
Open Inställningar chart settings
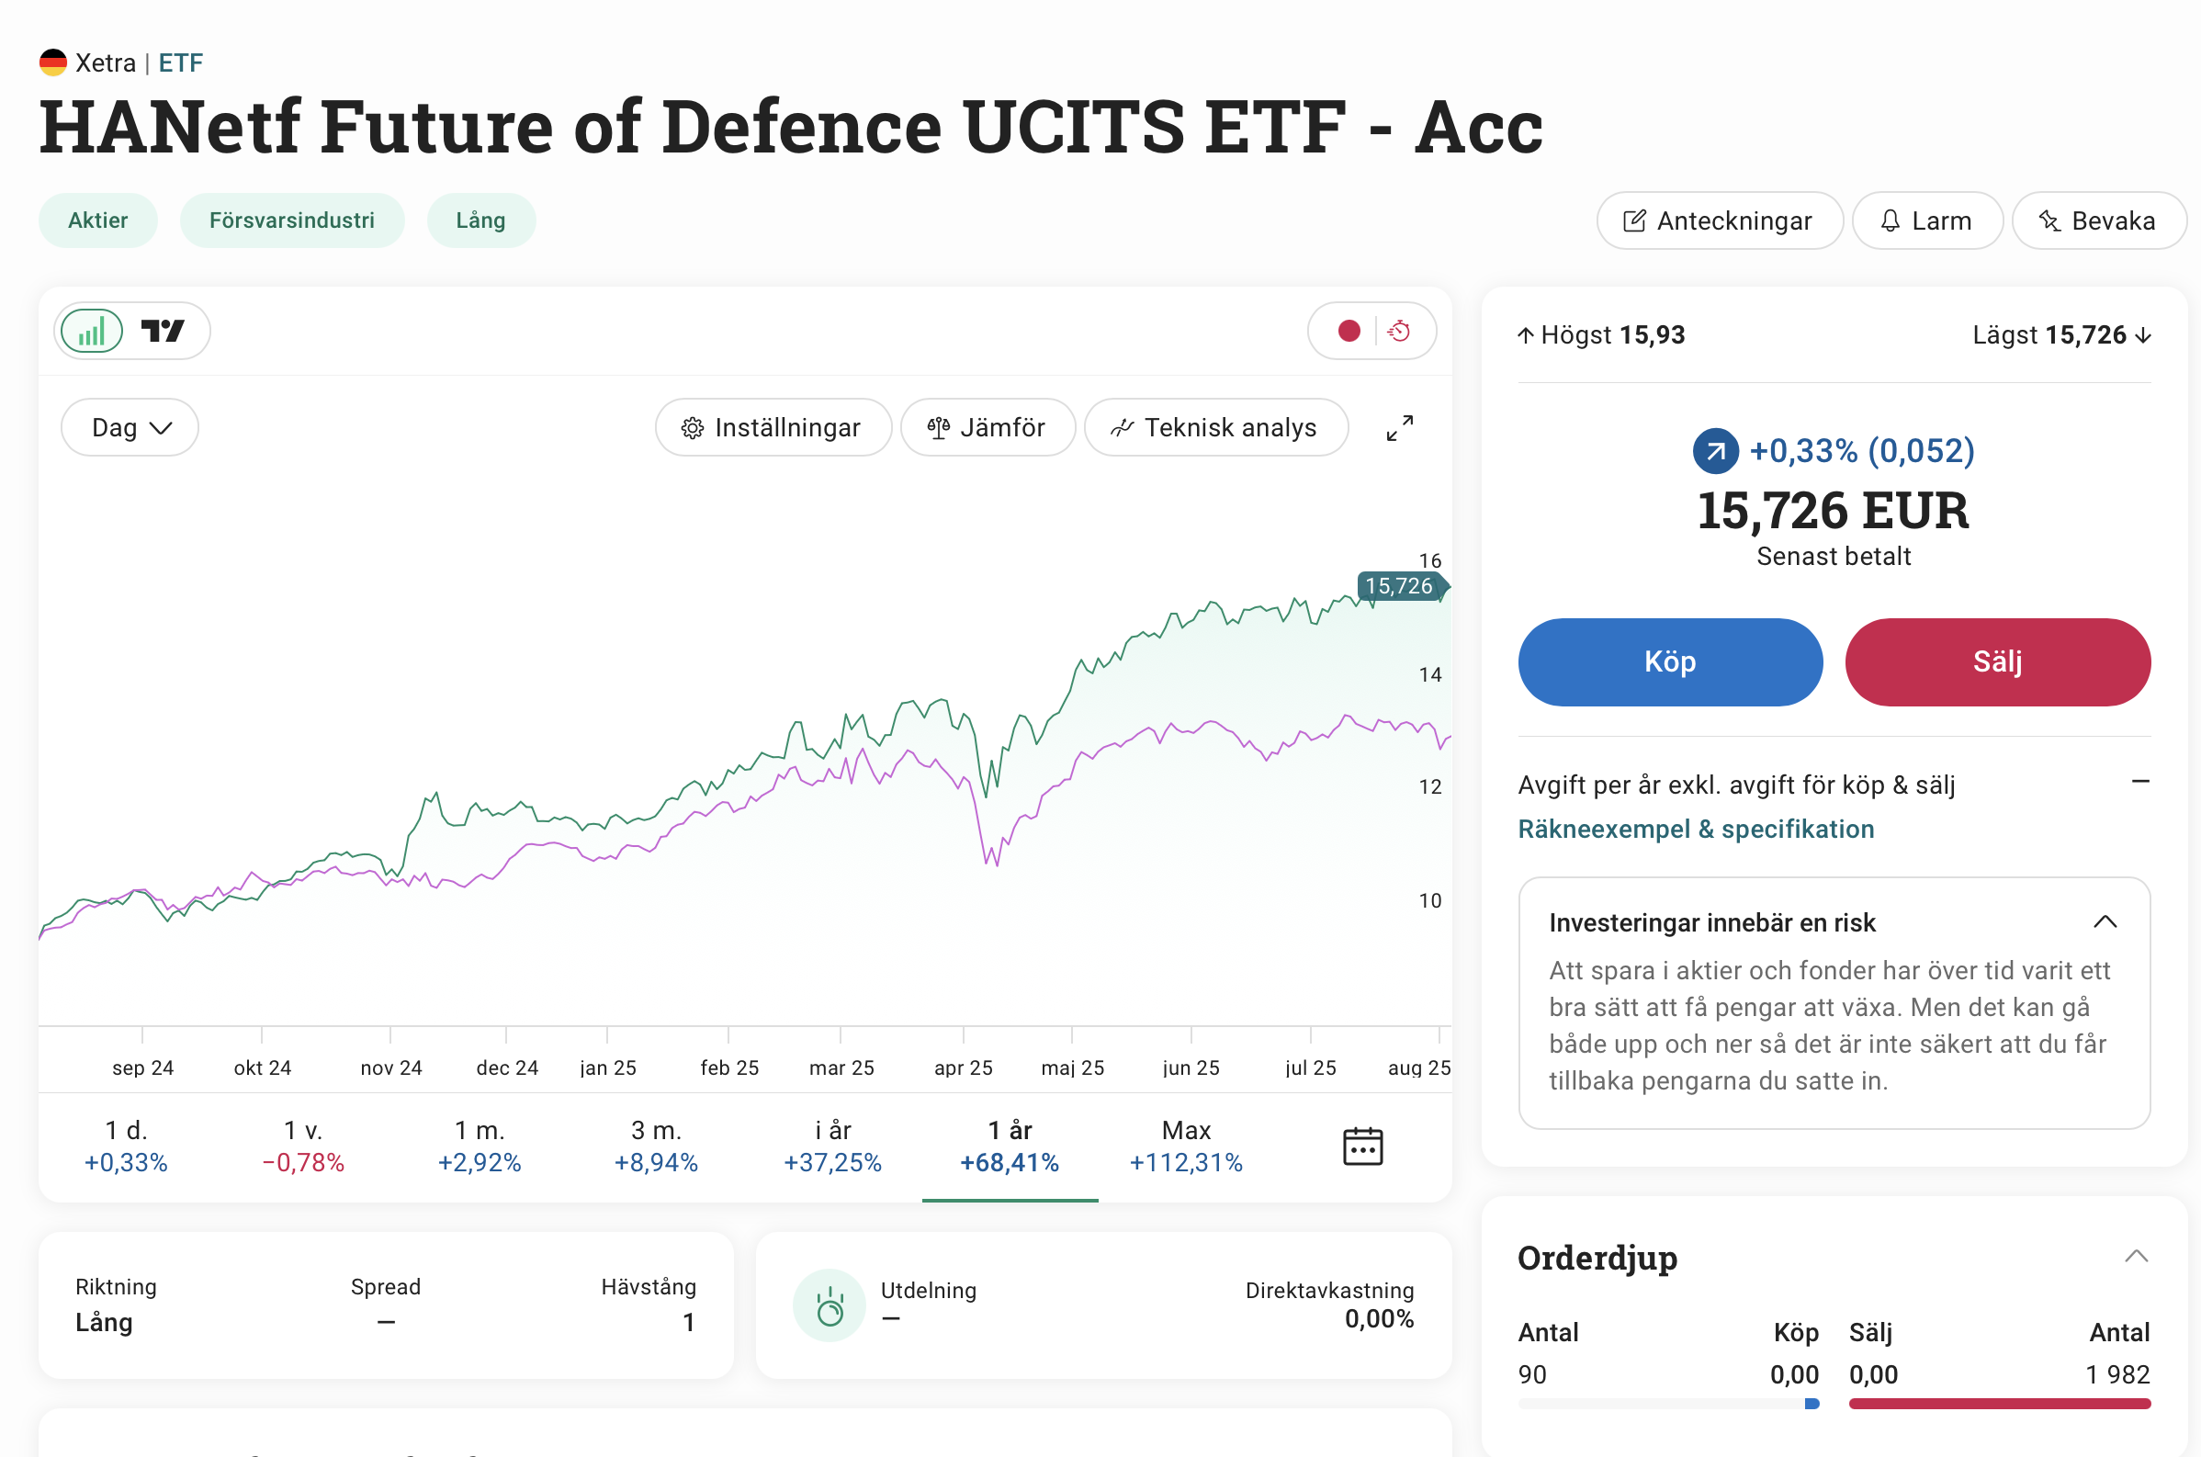772,428
